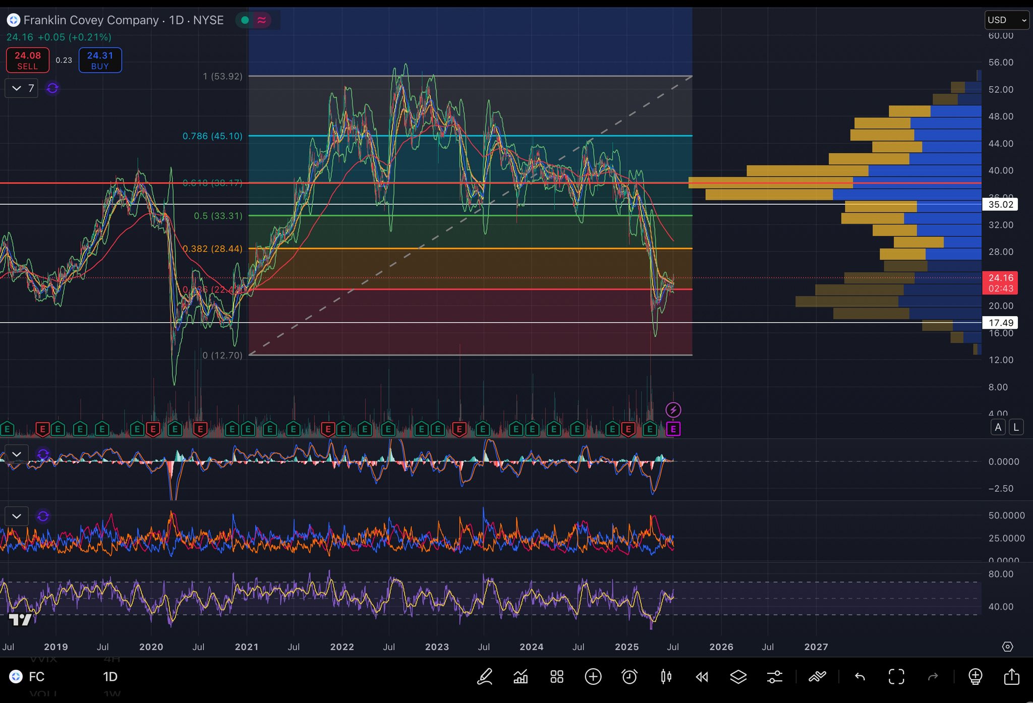Image resolution: width=1033 pixels, height=703 pixels.
Task: Create an alert with alarm clock icon
Action: (x=629, y=677)
